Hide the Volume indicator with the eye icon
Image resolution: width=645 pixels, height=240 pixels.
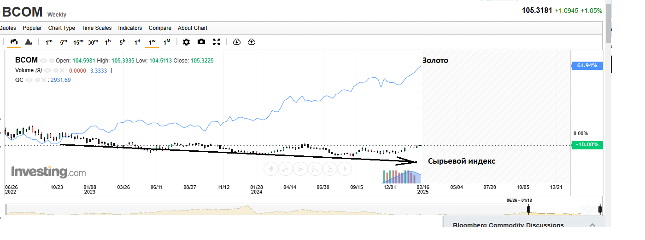click(x=47, y=70)
